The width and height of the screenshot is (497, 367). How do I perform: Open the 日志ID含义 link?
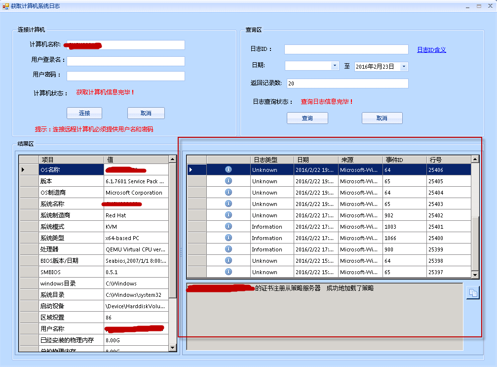pyautogui.click(x=431, y=50)
